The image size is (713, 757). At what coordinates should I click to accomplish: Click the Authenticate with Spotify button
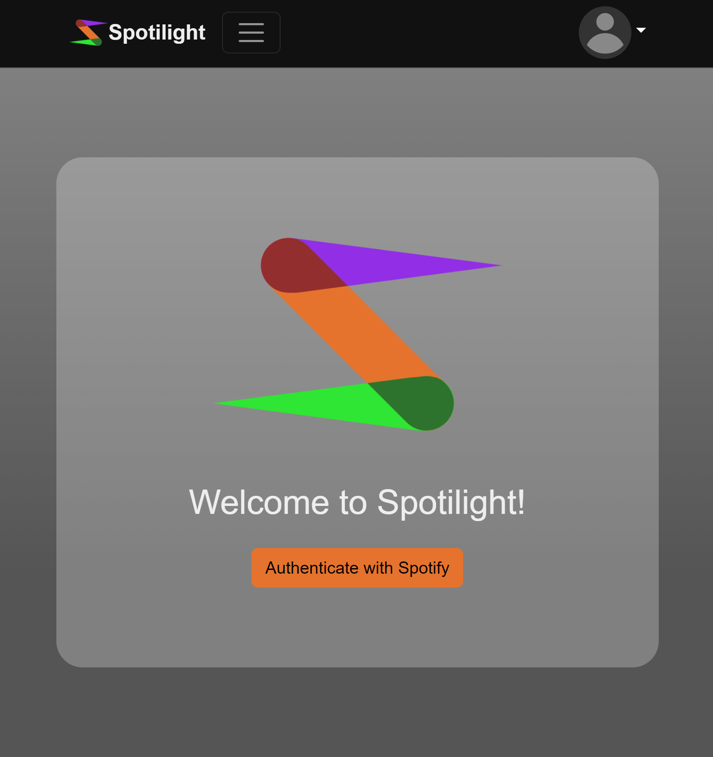[x=357, y=568]
